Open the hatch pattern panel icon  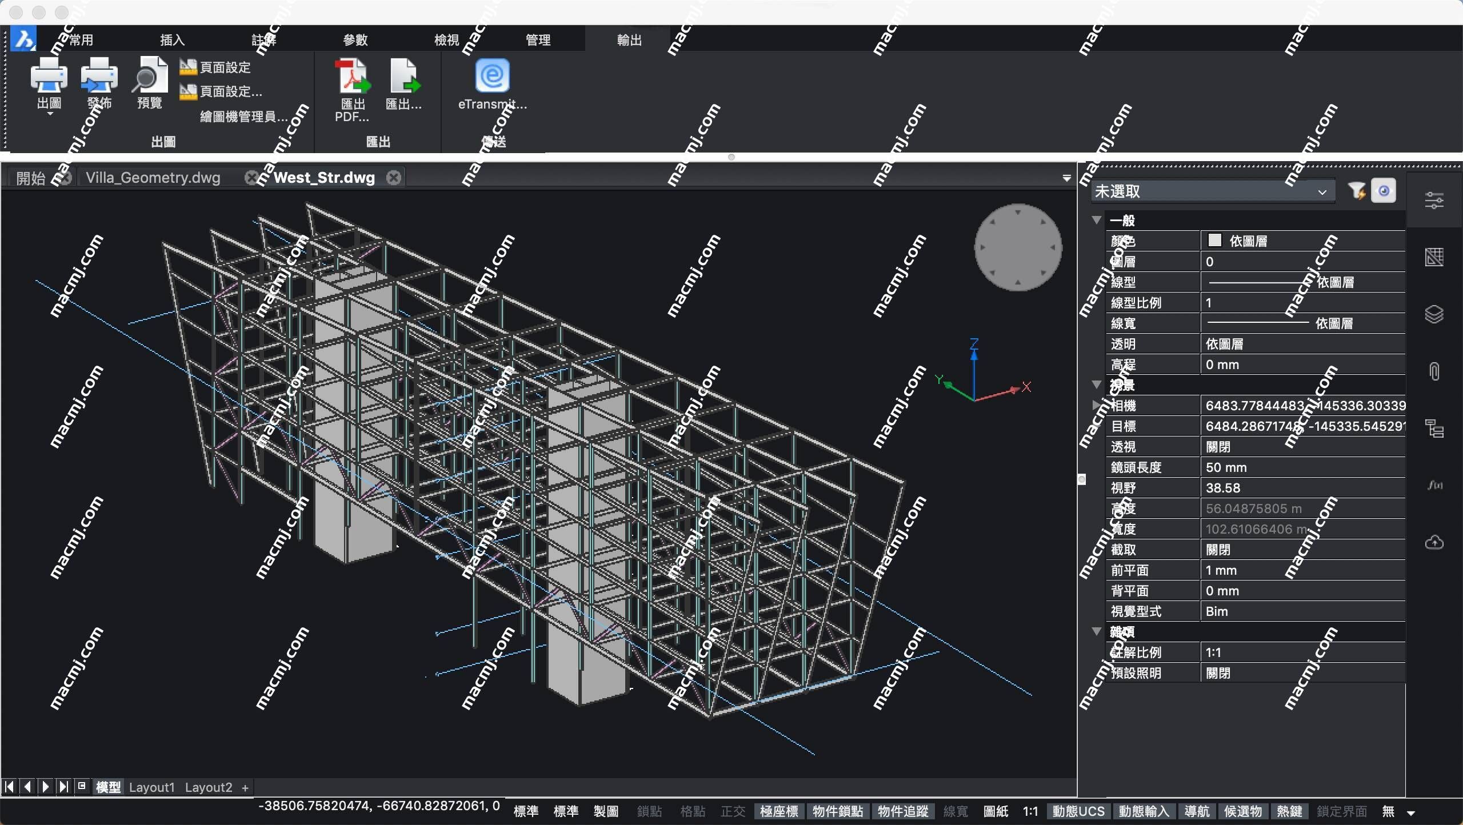click(1434, 257)
